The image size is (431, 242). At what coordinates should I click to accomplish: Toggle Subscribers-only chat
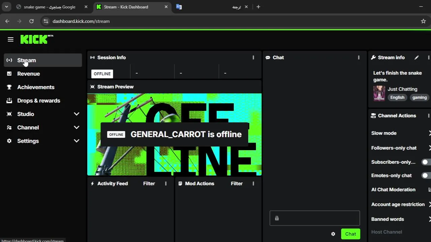click(x=426, y=162)
